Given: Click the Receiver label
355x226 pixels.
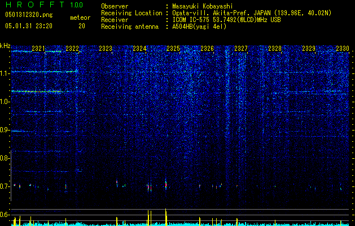Looking at the screenshot, I should 115,20.
